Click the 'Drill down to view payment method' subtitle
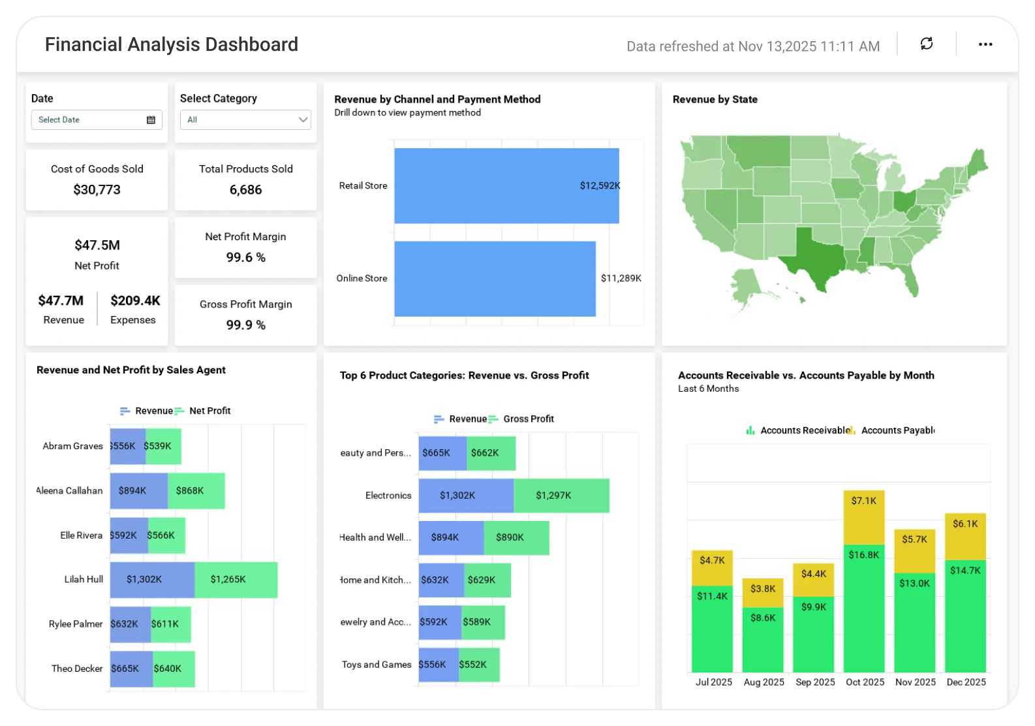This screenshot has height=726, width=1035. tap(408, 113)
